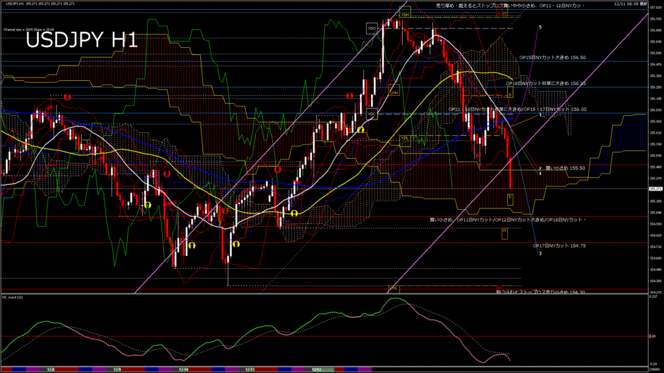Jump to the 12/12 date marker

coord(316,369)
